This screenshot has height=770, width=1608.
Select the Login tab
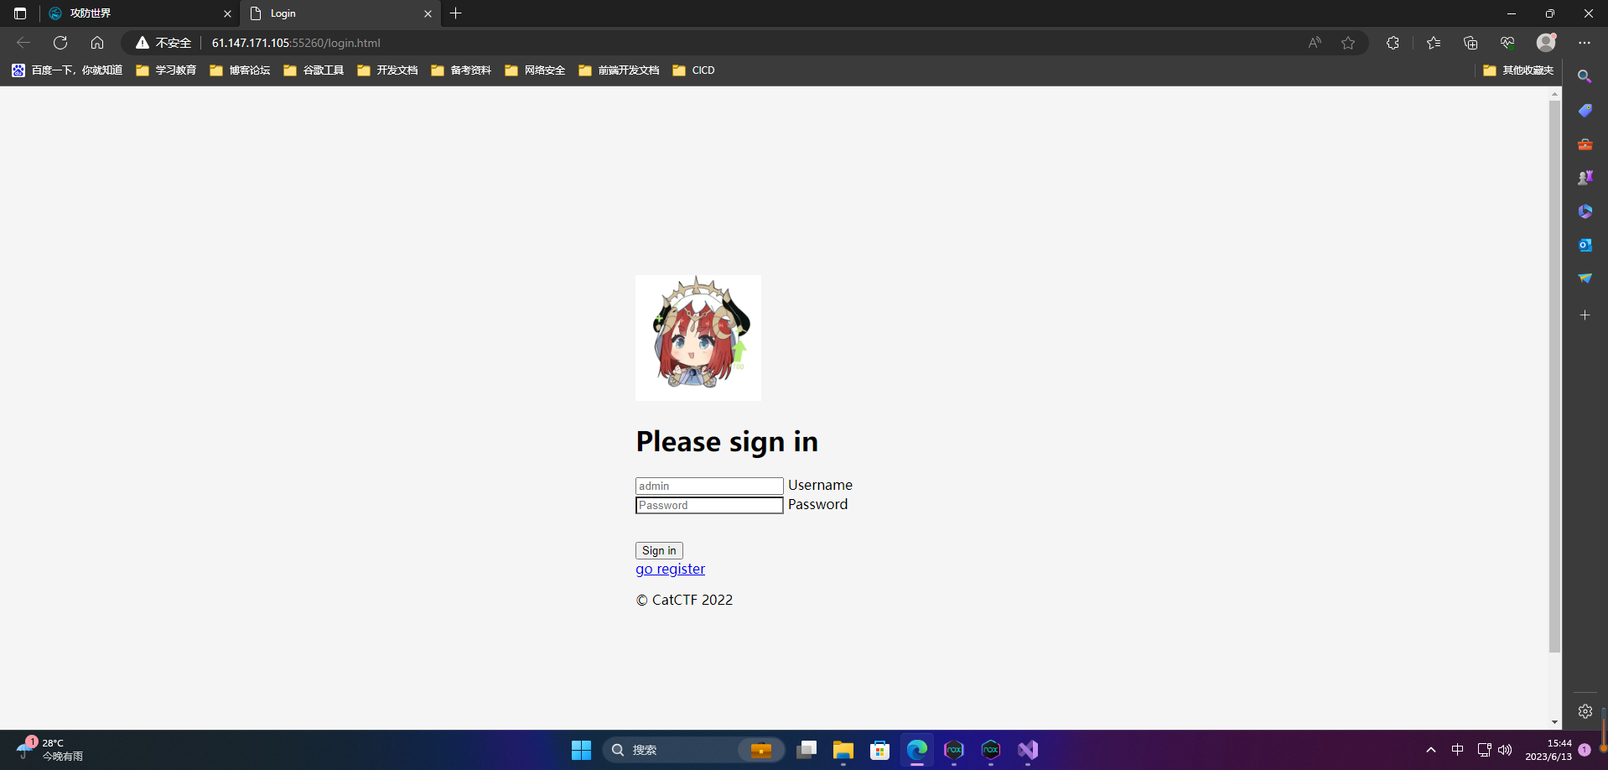pyautogui.click(x=340, y=13)
